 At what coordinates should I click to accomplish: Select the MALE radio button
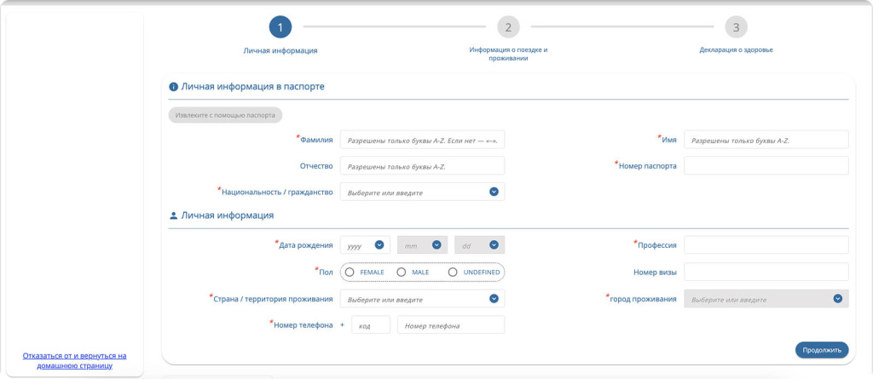pos(402,272)
